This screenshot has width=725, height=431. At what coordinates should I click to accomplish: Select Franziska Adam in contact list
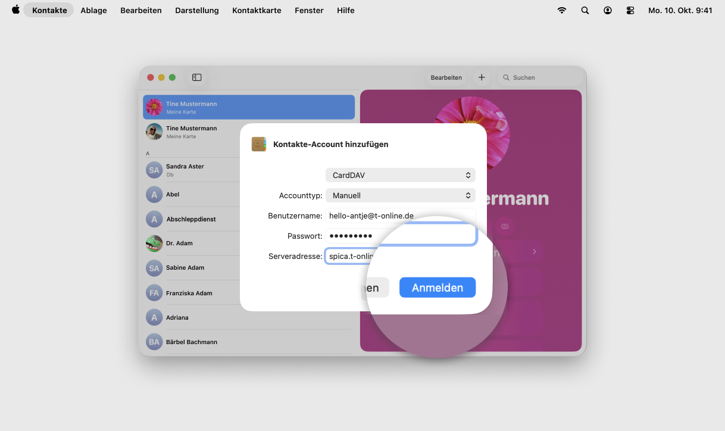189,293
